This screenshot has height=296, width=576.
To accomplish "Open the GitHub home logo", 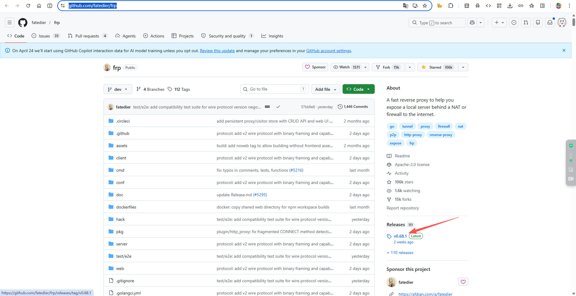I will tap(23, 22).
